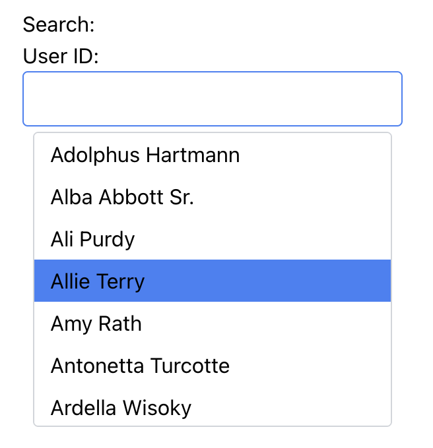433x448 pixels.
Task: Choose Amy Rath from the user list
Action: click(x=96, y=323)
